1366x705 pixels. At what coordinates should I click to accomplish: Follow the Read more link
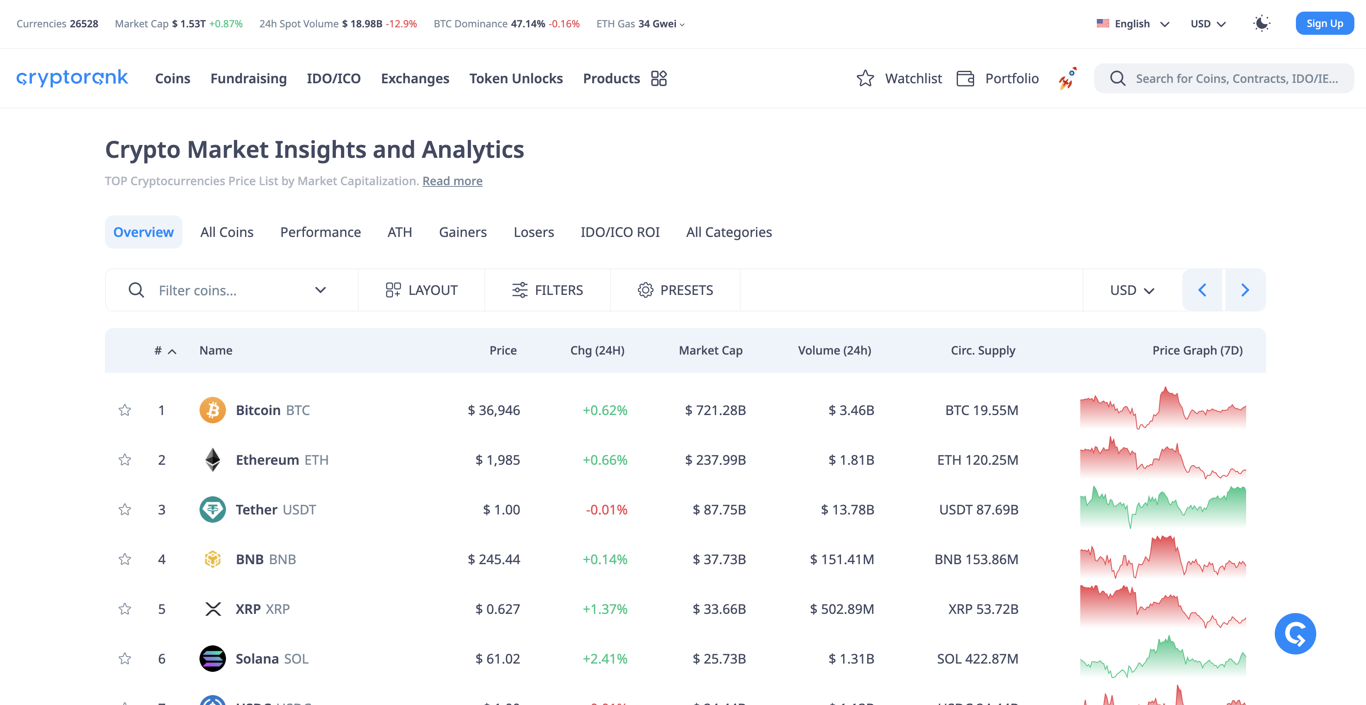click(x=452, y=181)
